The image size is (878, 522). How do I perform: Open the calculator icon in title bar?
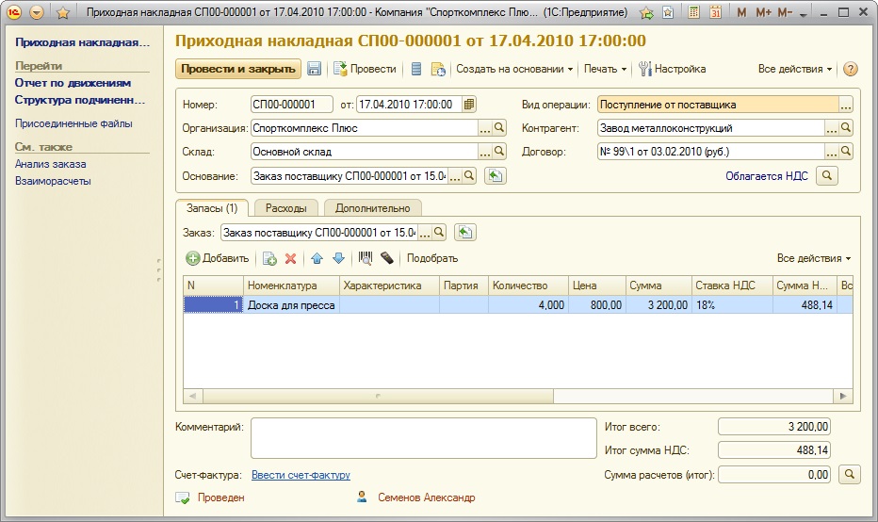point(693,12)
